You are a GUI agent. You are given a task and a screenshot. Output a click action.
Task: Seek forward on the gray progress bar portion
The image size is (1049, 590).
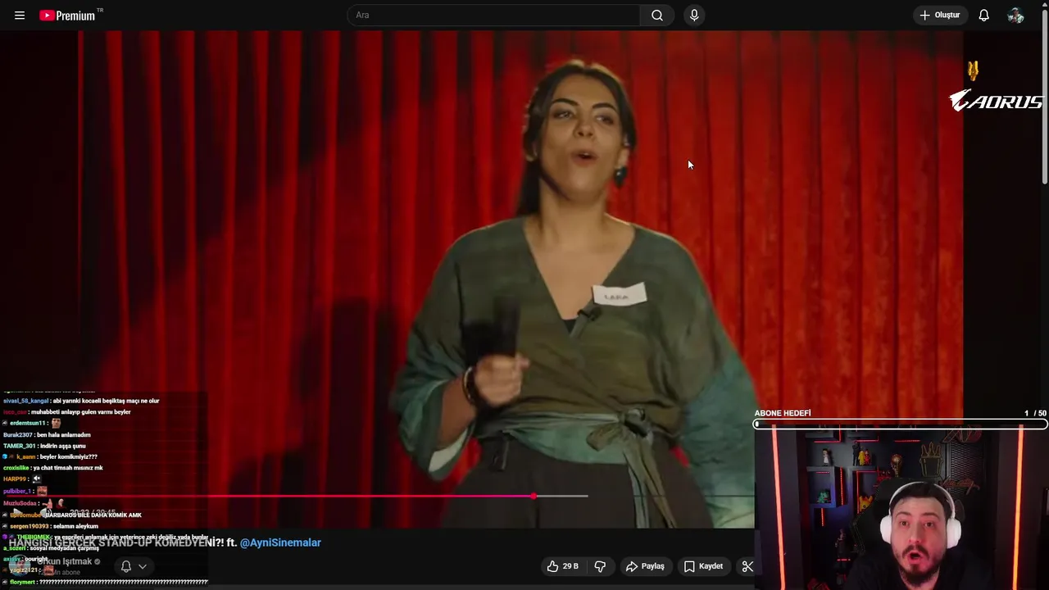(x=563, y=496)
